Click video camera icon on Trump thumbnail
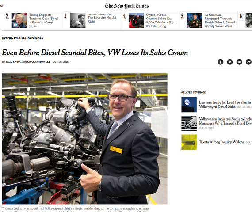252x212 pixels. coord(15,25)
